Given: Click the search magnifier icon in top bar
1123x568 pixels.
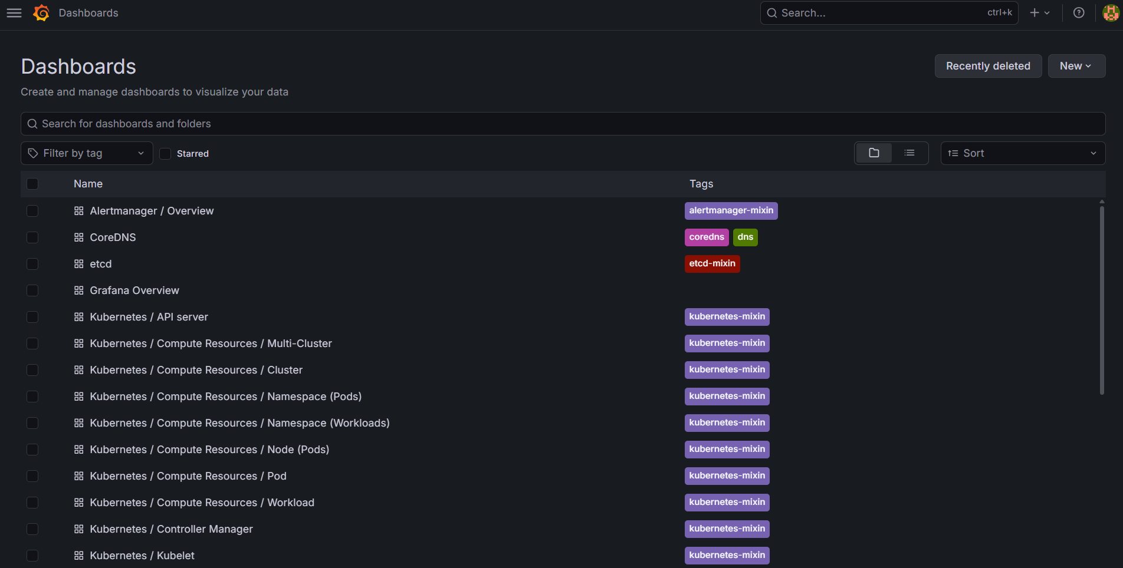Looking at the screenshot, I should click(771, 13).
